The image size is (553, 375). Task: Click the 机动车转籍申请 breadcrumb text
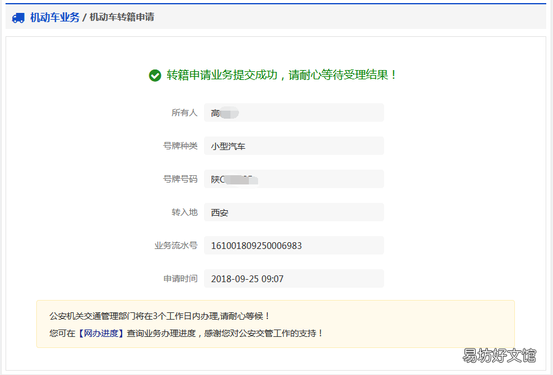[x=122, y=17]
